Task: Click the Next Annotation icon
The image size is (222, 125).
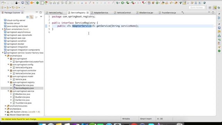Action: tap(2, 8)
